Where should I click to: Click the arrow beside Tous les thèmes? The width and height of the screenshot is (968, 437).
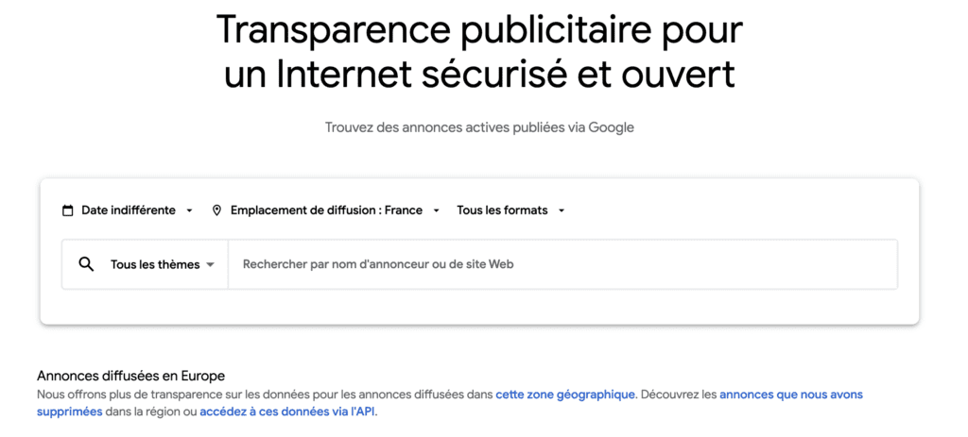210,265
